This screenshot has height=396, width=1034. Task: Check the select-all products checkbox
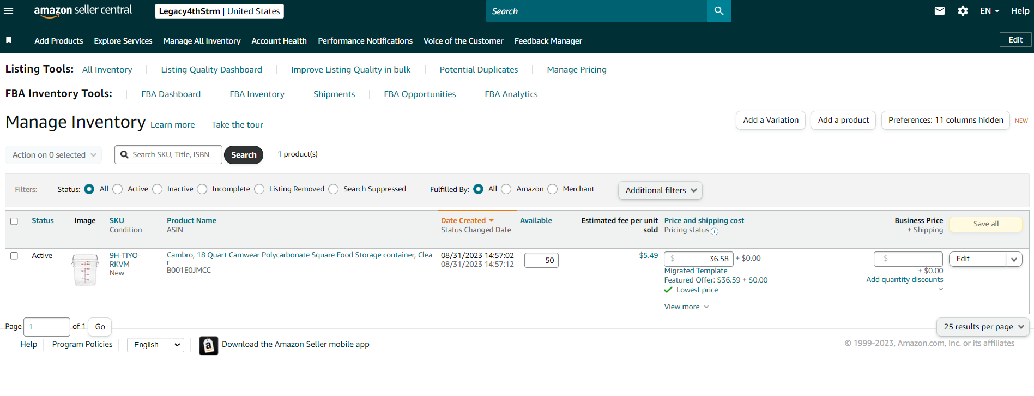(14, 221)
